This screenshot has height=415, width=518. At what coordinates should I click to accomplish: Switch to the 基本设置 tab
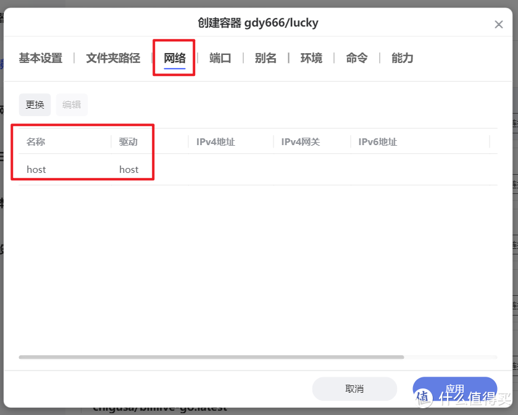coord(40,58)
